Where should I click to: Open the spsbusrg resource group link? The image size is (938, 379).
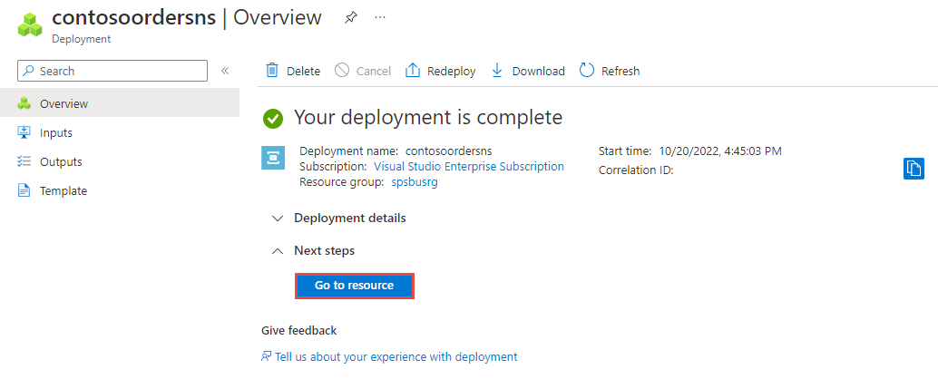click(x=413, y=182)
